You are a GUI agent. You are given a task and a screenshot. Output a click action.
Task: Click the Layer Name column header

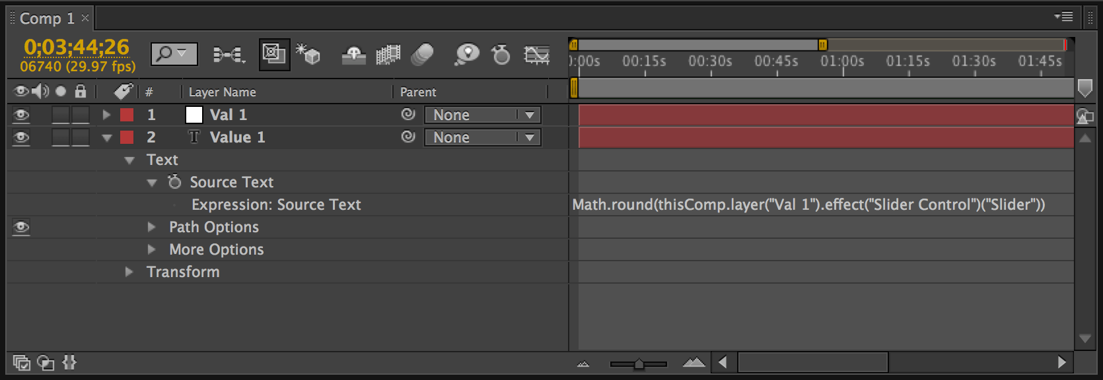tap(223, 92)
